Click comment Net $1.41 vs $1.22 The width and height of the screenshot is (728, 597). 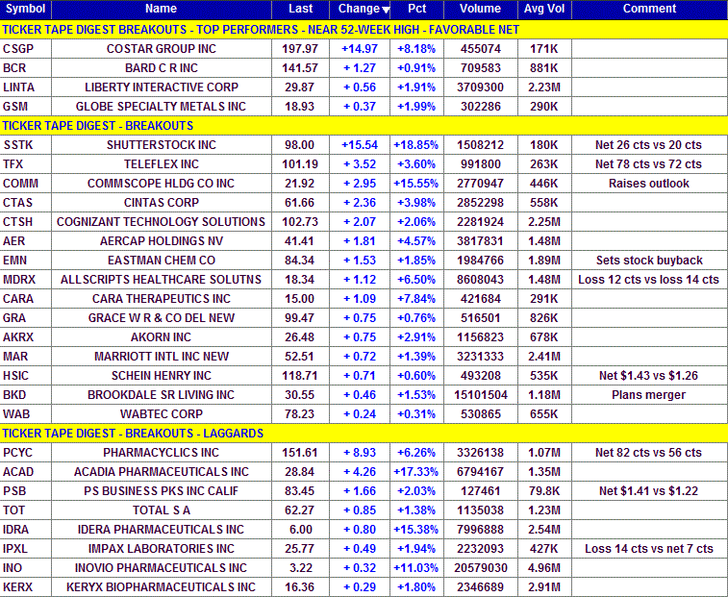pyautogui.click(x=648, y=491)
